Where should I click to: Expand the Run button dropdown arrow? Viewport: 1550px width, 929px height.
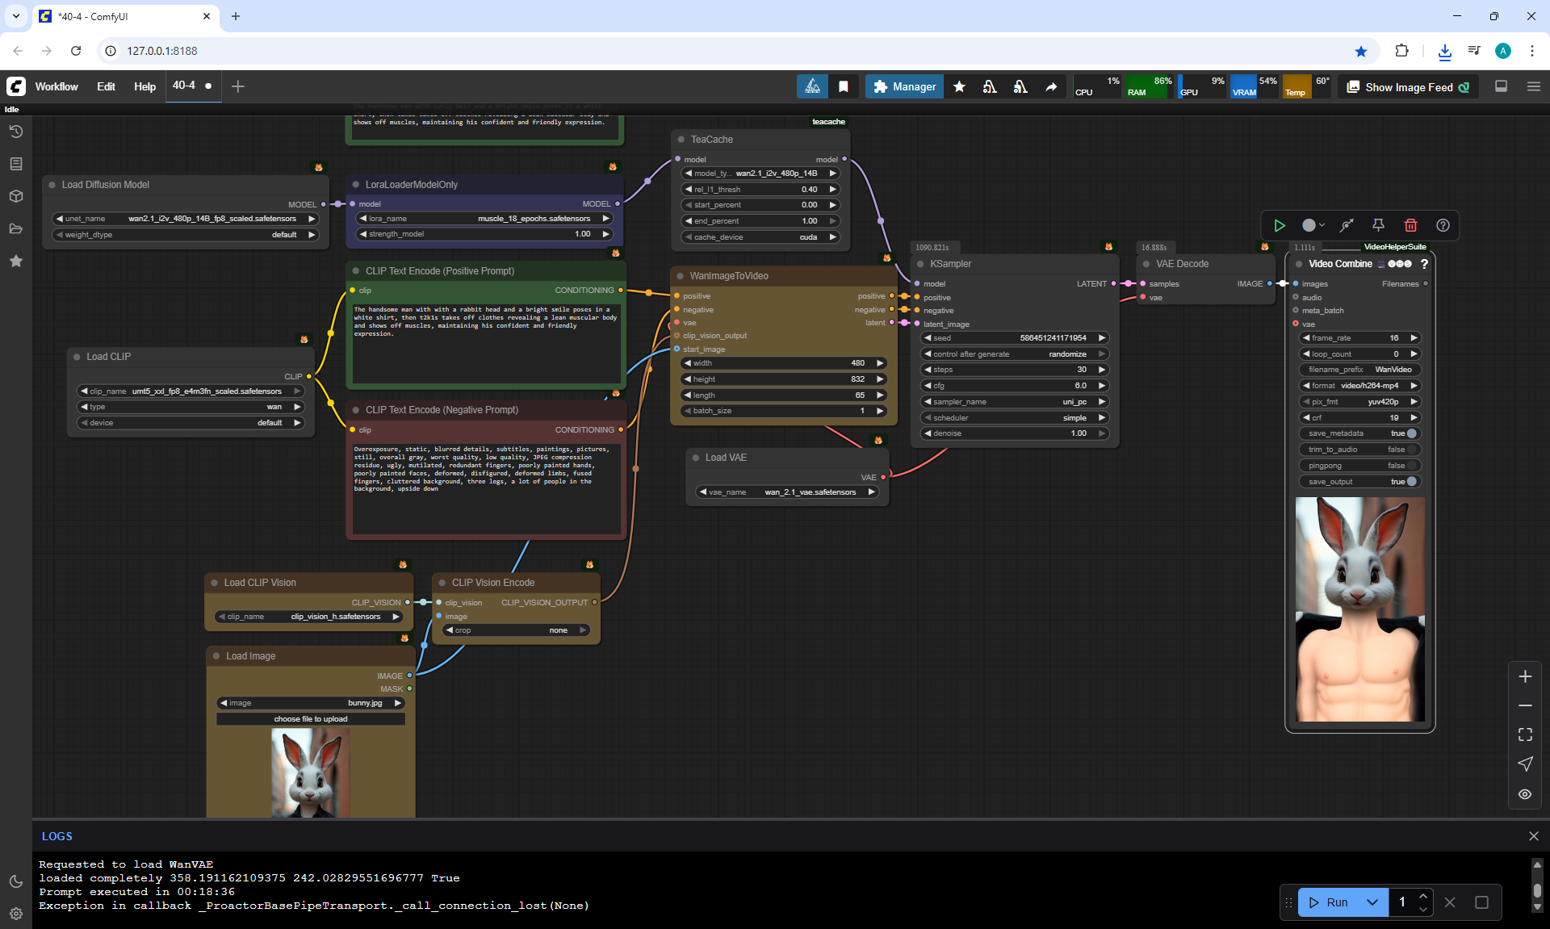[x=1372, y=902]
